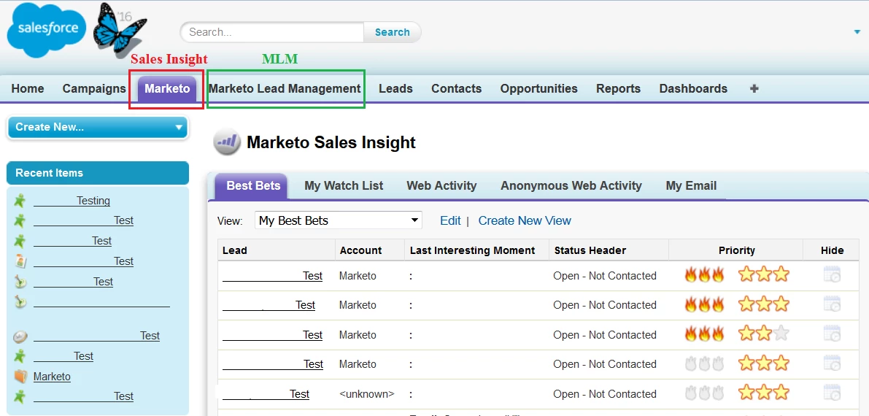Click the campaign target icon beside the blank link
Screen dimensions: 869x416
click(x=20, y=301)
